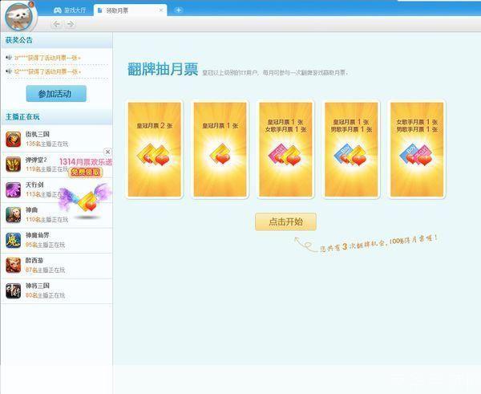Image resolution: width=481 pixels, height=394 pixels.
Task: Click the 参加活动 button
Action: (x=56, y=94)
